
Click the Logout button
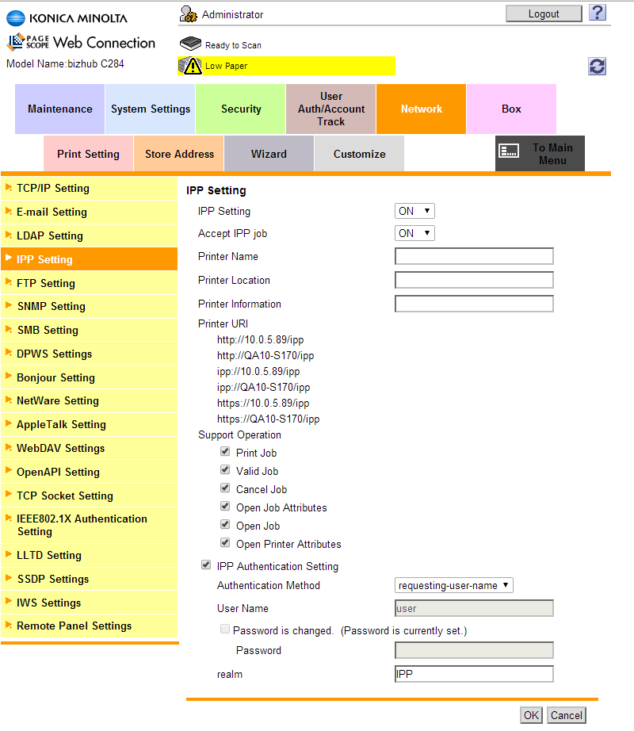(x=543, y=13)
